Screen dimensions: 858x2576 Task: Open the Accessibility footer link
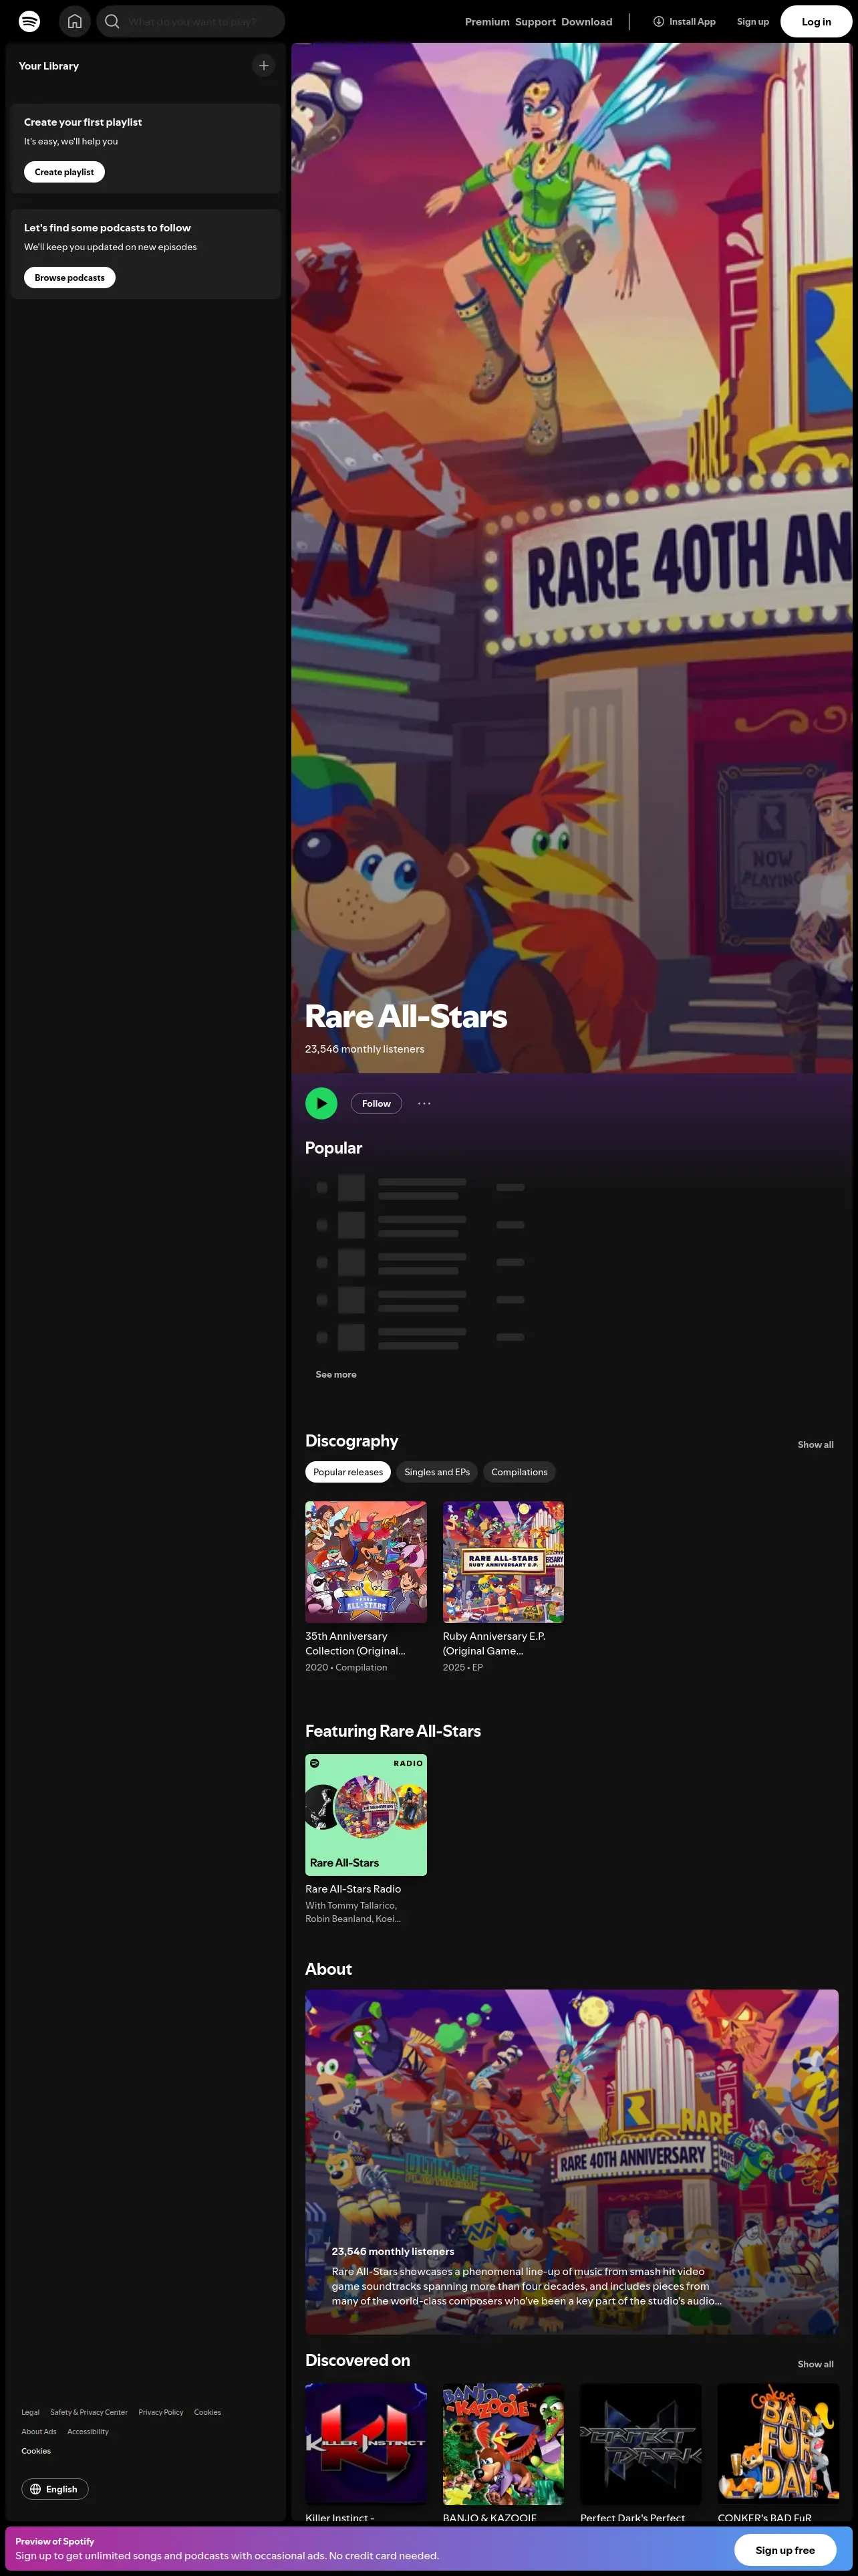click(88, 2432)
